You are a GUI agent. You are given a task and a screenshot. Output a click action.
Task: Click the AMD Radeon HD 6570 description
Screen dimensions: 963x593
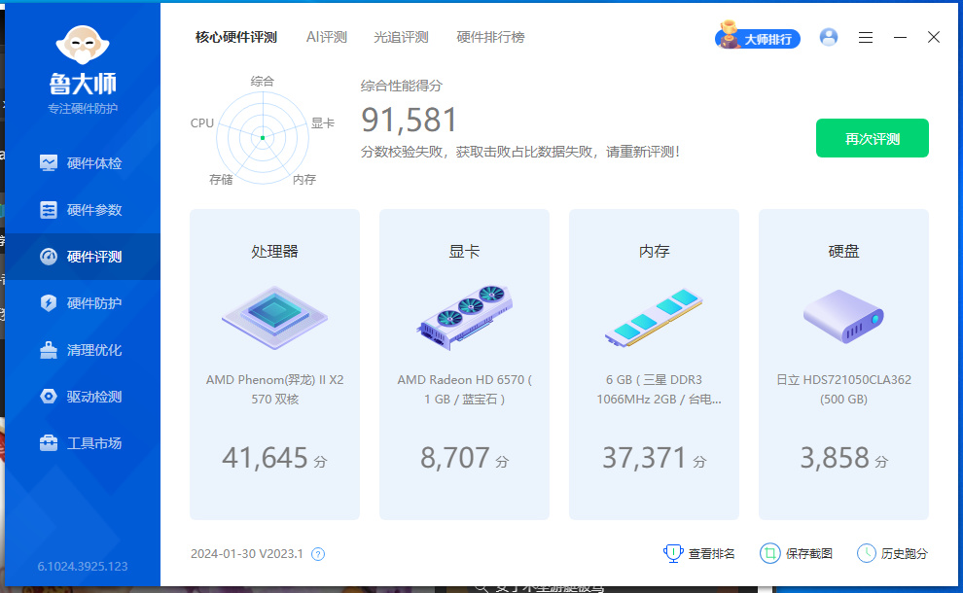[x=464, y=389]
